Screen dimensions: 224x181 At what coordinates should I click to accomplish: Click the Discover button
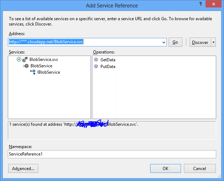click(200, 42)
